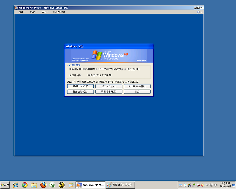Click the 로그오프(L)... button

coord(109,86)
